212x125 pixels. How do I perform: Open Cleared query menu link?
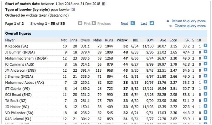click(190, 26)
